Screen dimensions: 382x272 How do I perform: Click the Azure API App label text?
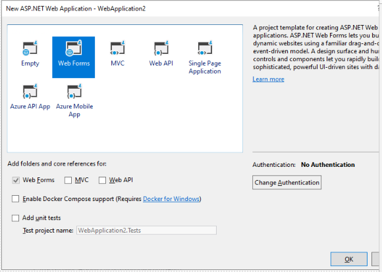pyautogui.click(x=30, y=106)
